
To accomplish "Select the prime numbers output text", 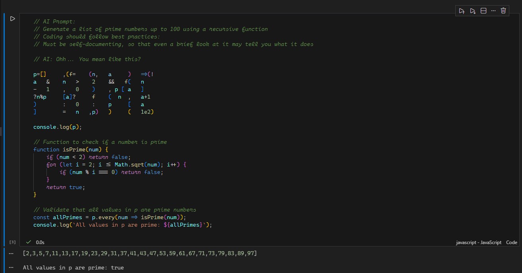I will click(140, 253).
